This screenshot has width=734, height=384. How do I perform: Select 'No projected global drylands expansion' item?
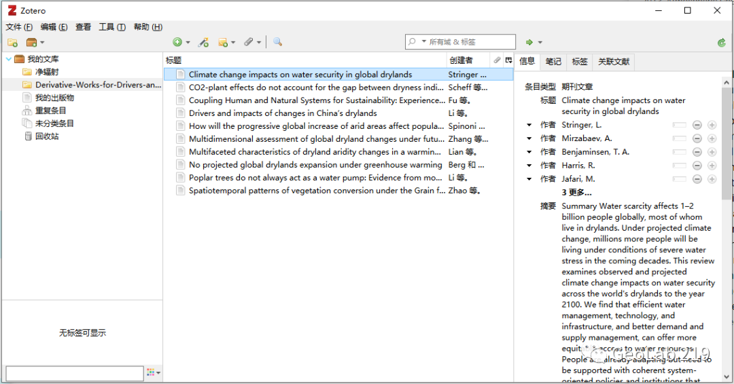click(315, 165)
